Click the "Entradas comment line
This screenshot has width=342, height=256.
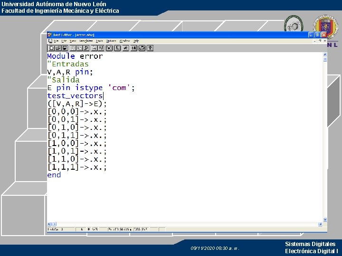[x=68, y=64]
